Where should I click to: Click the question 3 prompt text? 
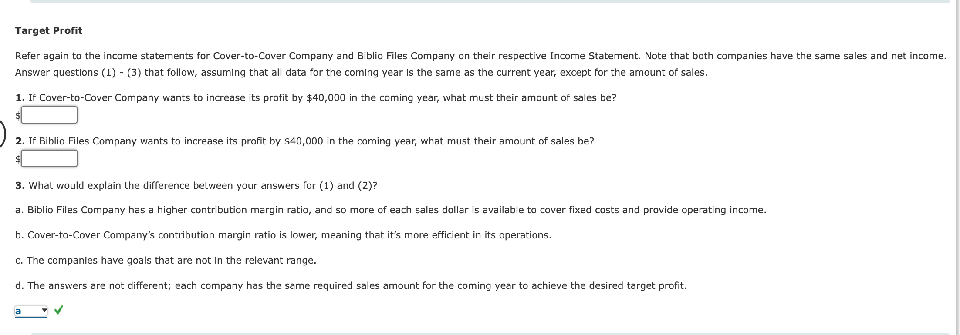(x=196, y=185)
